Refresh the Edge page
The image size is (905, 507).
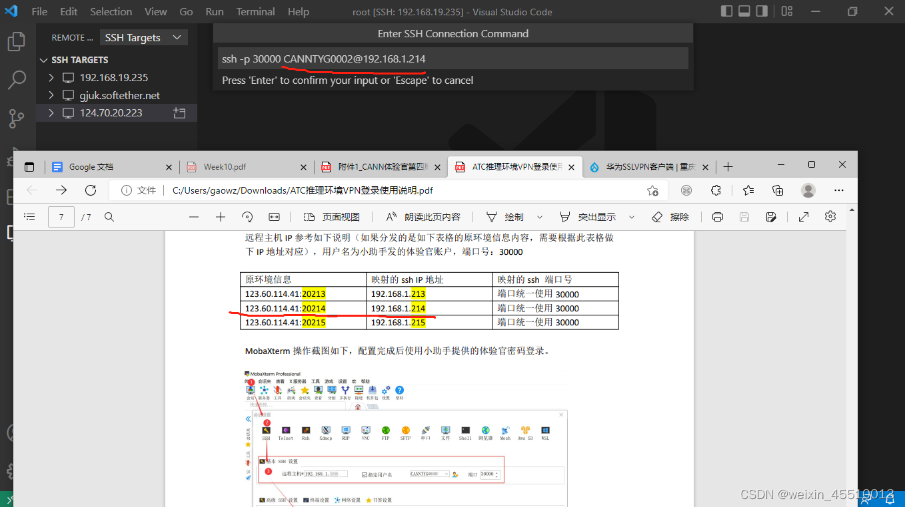(x=91, y=190)
